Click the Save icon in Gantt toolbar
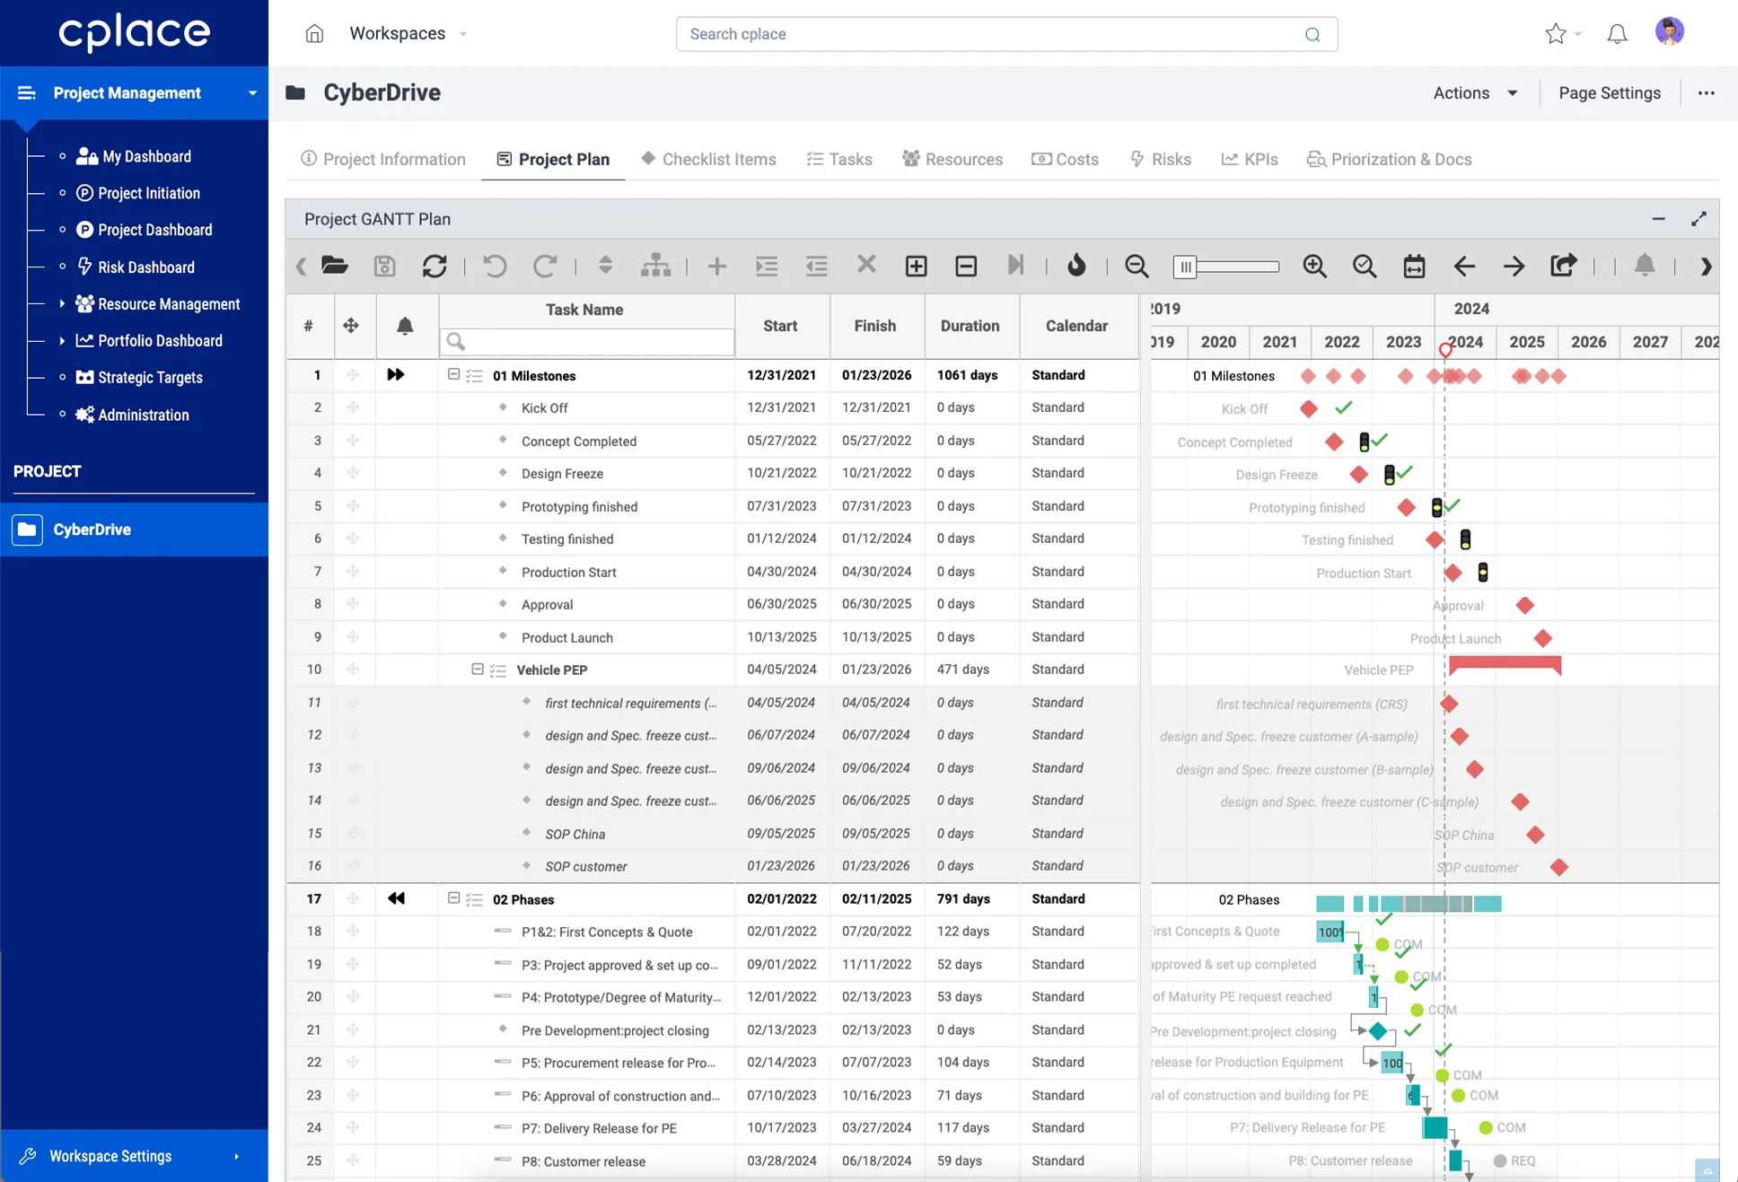This screenshot has width=1738, height=1182. [384, 266]
